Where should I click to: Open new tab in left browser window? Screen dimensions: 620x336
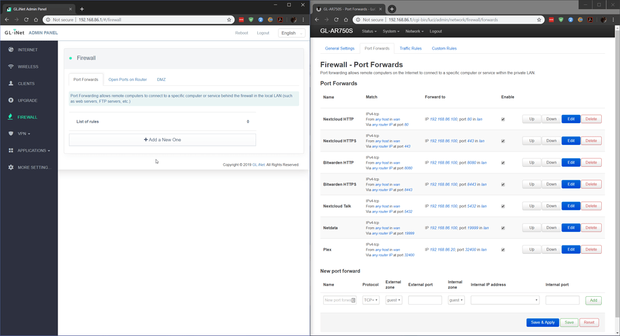coord(82,9)
